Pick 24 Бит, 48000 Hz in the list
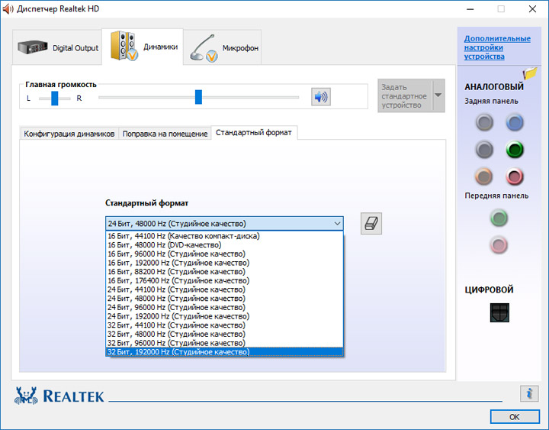The width and height of the screenshot is (549, 430). click(x=224, y=299)
